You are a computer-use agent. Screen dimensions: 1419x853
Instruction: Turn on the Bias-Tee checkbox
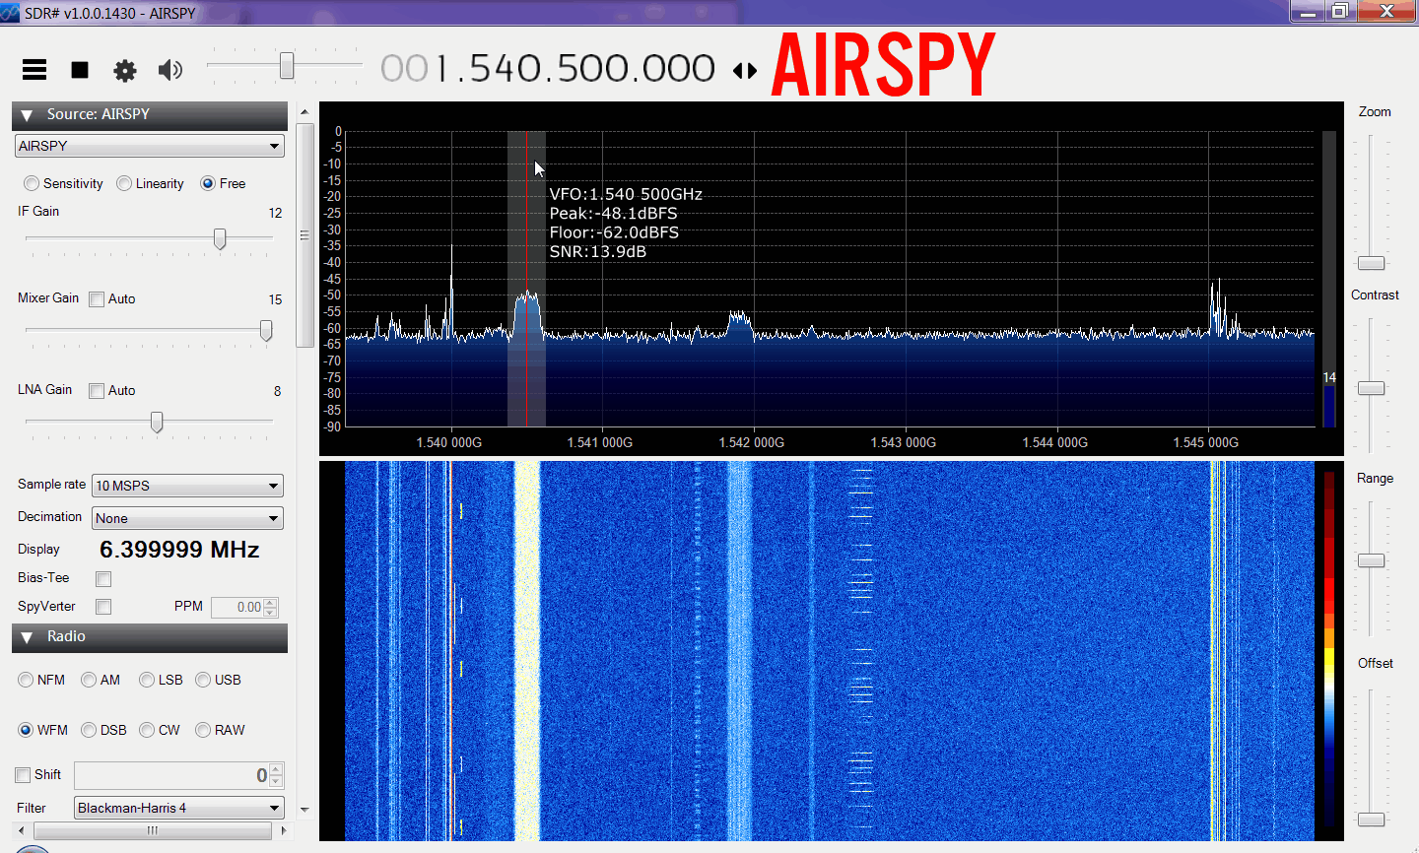pos(103,579)
